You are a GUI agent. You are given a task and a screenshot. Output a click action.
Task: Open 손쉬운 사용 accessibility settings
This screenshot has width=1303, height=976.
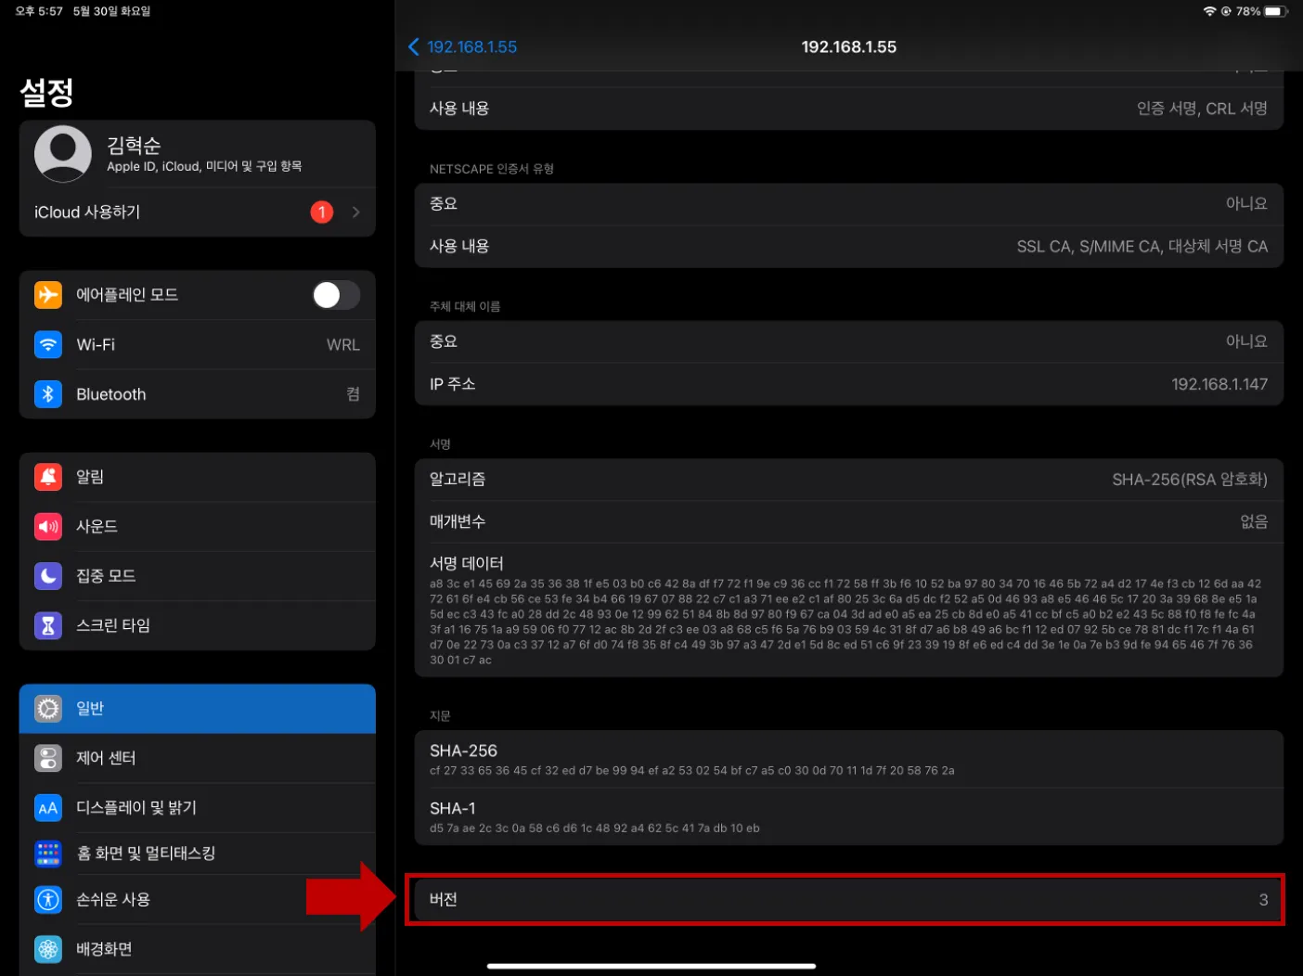tap(198, 899)
